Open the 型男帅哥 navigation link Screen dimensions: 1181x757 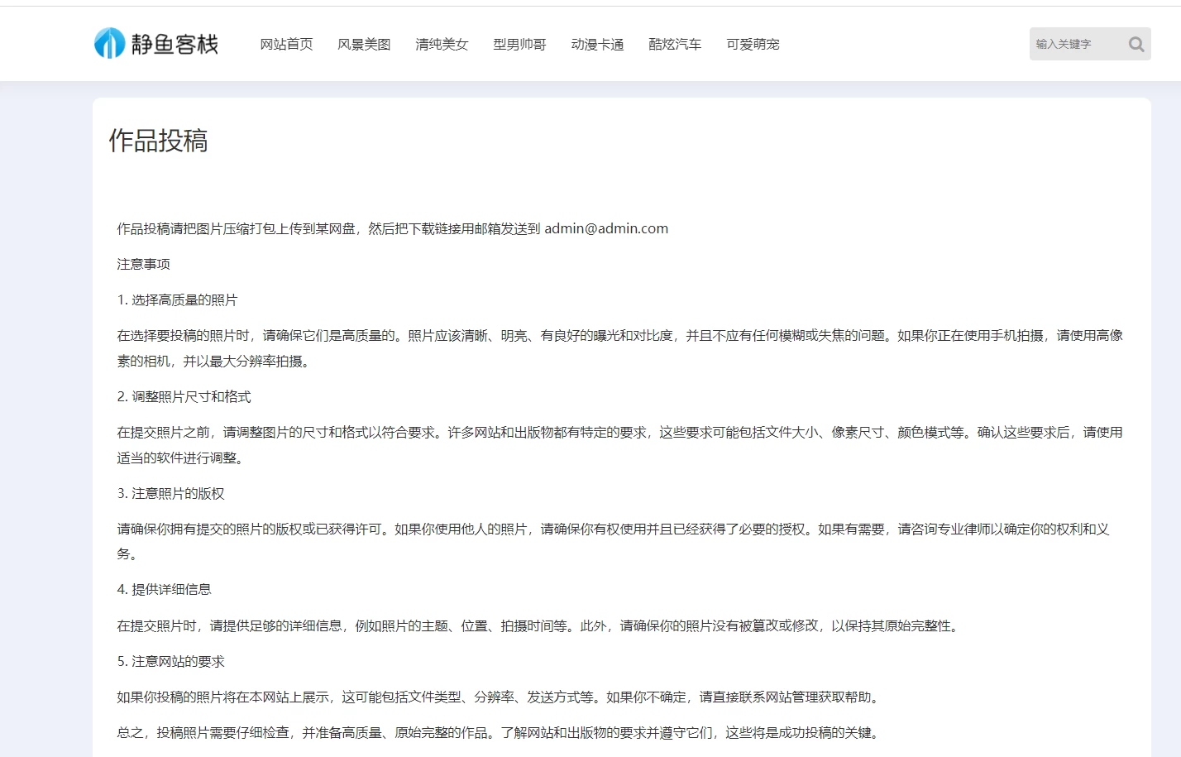[519, 45]
